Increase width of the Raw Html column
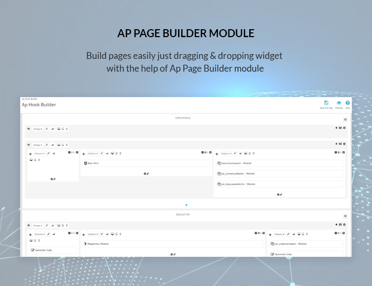 pos(210,152)
